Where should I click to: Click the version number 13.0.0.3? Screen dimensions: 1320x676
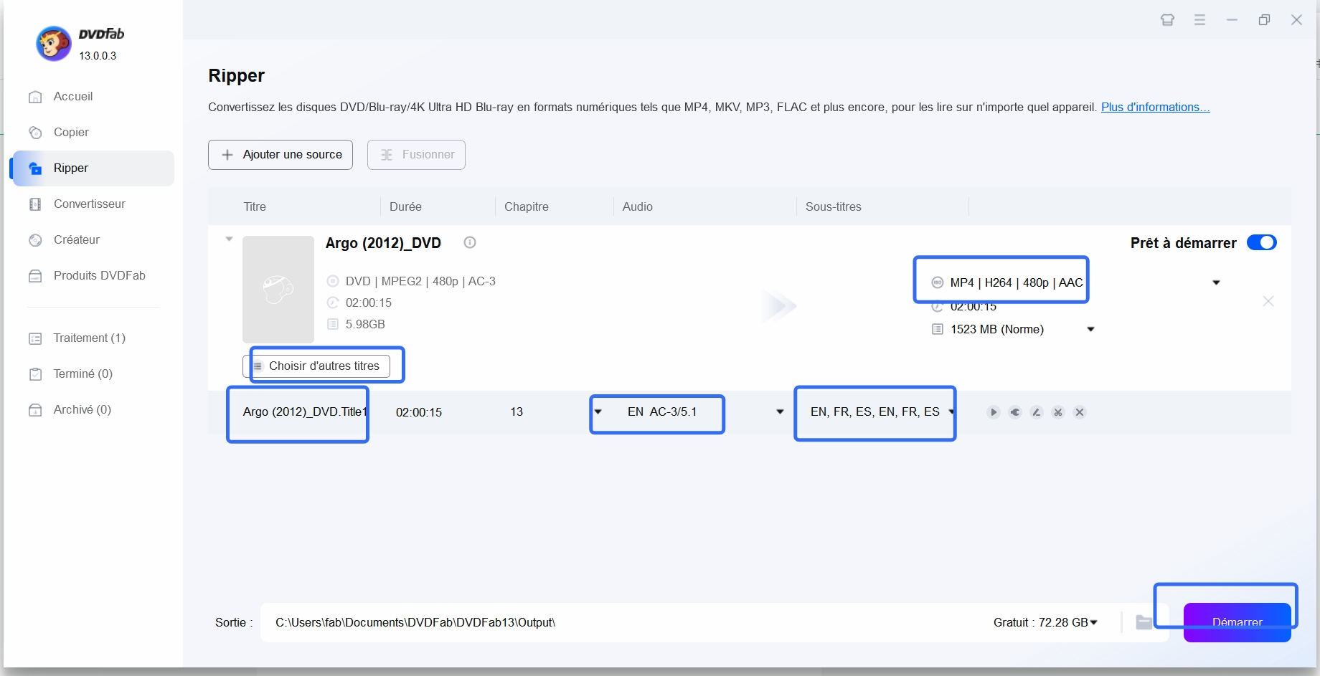(x=98, y=56)
